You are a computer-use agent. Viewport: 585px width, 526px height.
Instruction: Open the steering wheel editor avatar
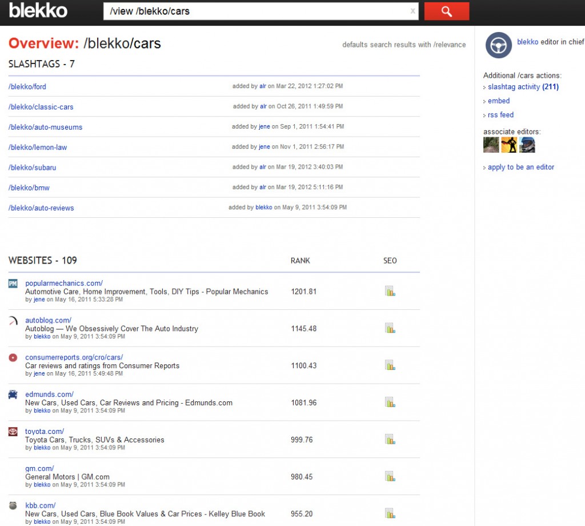coord(498,46)
